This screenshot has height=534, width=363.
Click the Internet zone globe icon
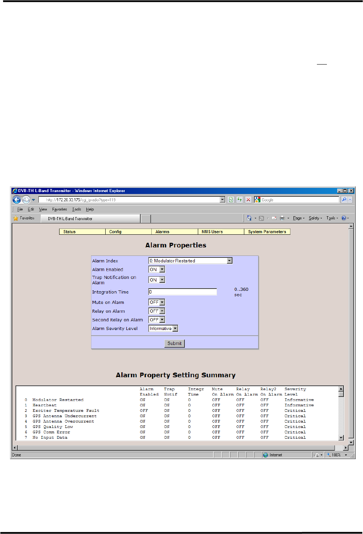(x=265, y=455)
